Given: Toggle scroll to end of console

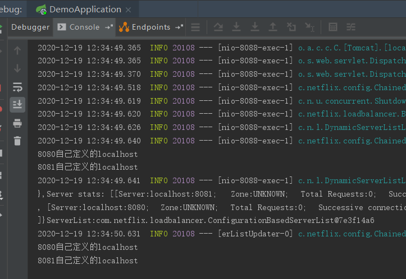Looking at the screenshot, I should (x=17, y=105).
